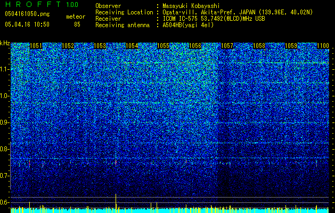The image size is (335, 213).
Task: Click observer name Masayuki Kobayashi
Action: click(191, 6)
